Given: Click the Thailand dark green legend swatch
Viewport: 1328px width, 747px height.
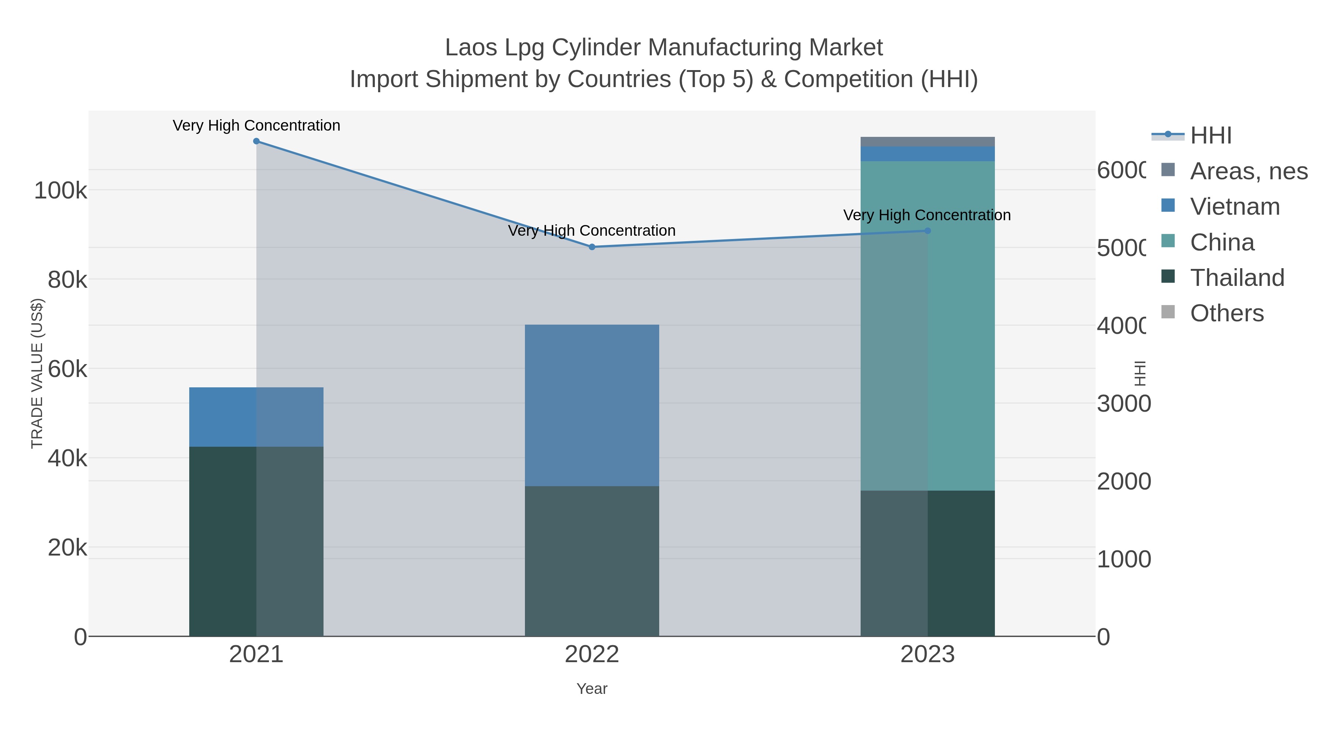Looking at the screenshot, I should [1168, 276].
